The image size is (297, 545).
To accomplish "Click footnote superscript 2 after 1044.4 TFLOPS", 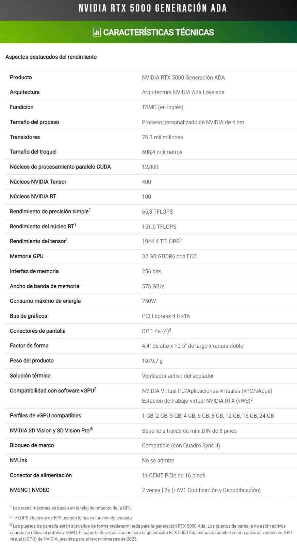I will (x=181, y=240).
